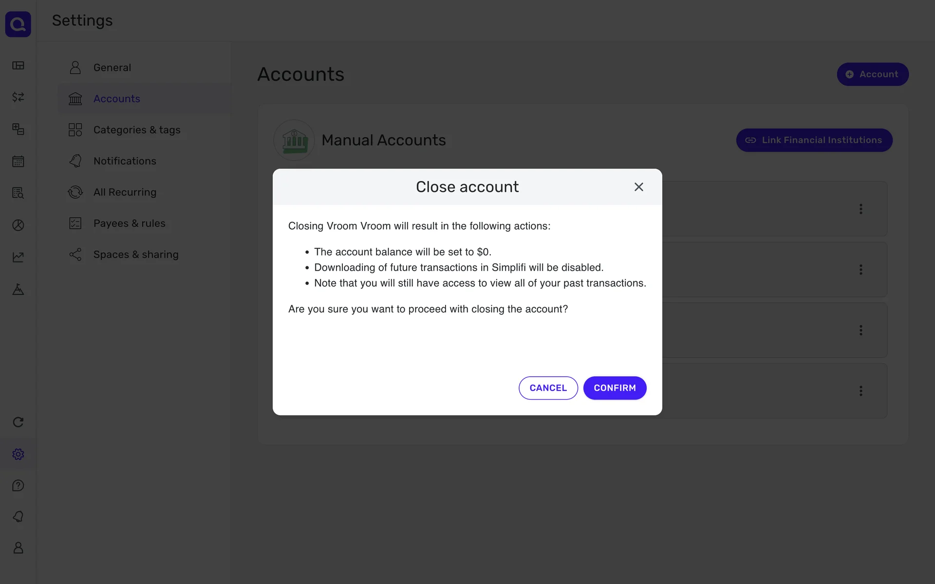Cancel the close account dialog

pos(548,388)
